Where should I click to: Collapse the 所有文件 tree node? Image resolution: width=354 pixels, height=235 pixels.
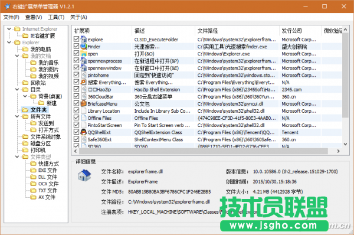tap(17, 116)
